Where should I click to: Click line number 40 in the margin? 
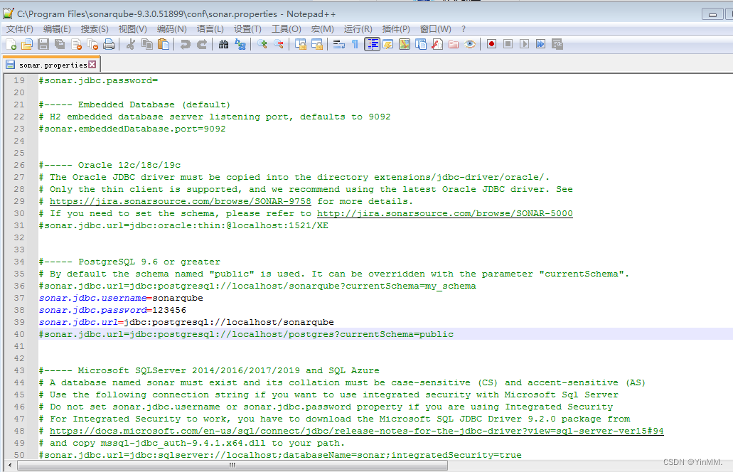[x=19, y=335]
